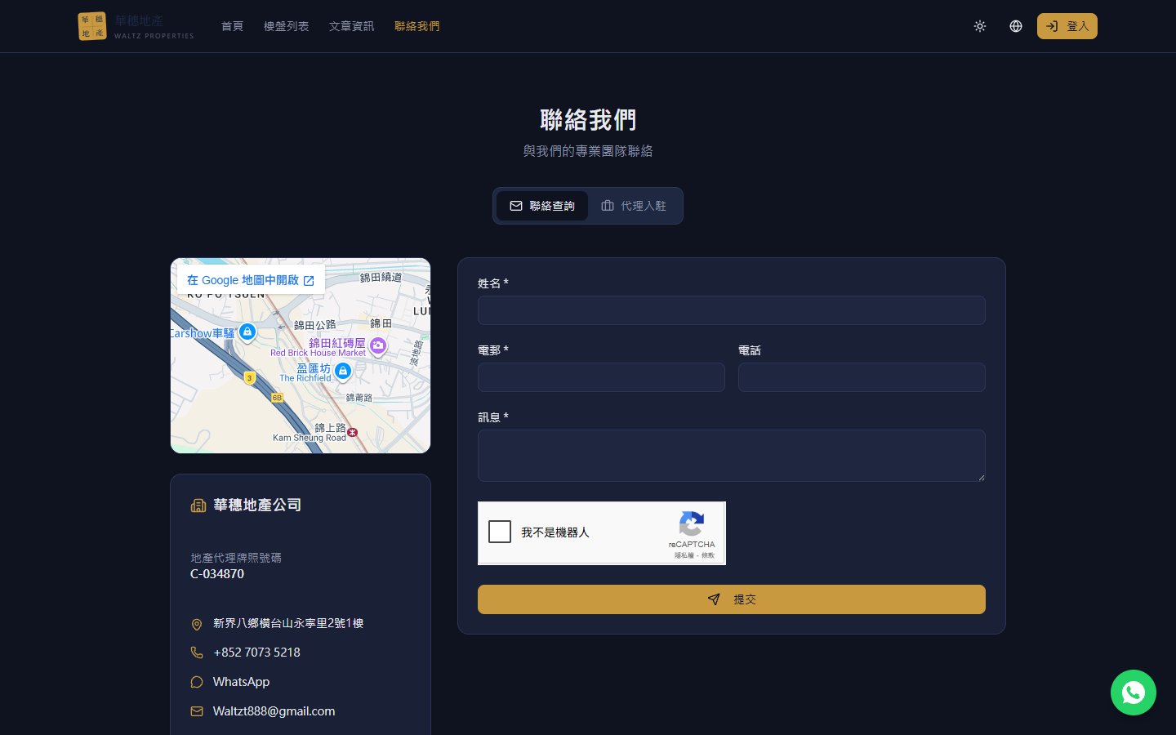Viewport: 1176px width, 735px height.
Task: Click the 提交 submit button
Action: [x=732, y=599]
